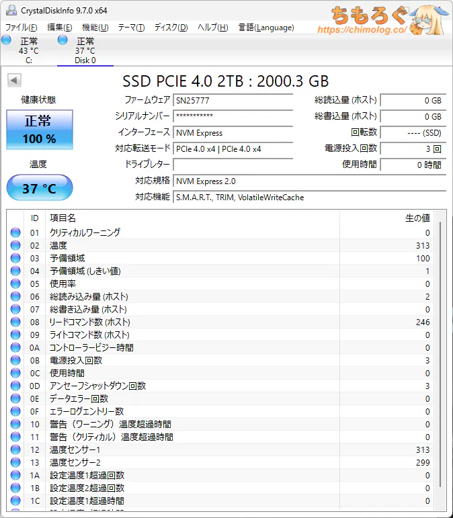This screenshot has height=518, width=453.
Task: Click status orb for 0A コントローラービジー時間
Action: [x=15, y=347]
